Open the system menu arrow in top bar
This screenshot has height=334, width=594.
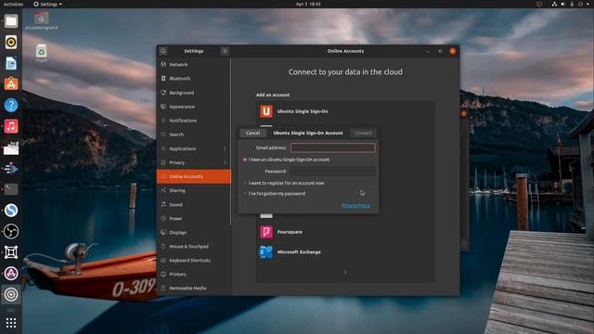[588, 4]
